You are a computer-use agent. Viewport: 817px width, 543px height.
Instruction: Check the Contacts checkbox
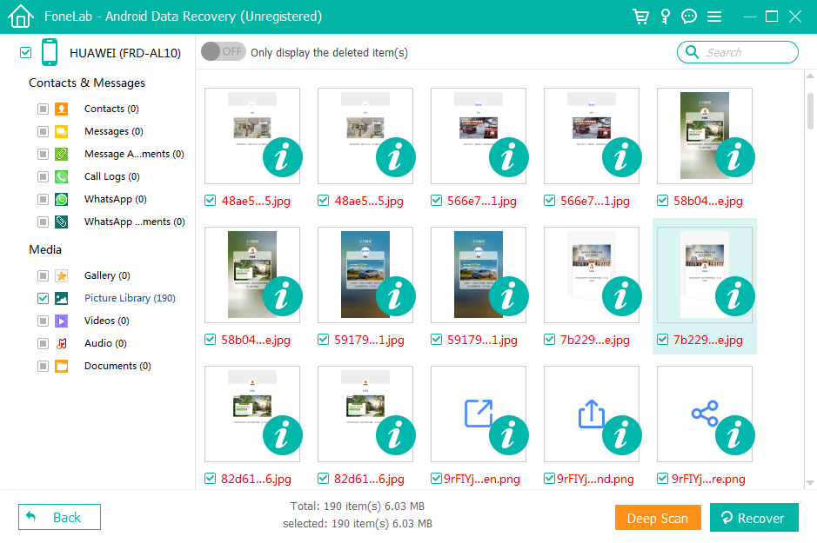(x=43, y=109)
